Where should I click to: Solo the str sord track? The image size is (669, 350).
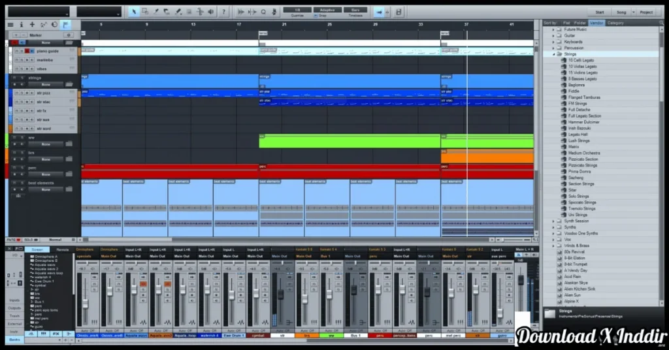click(x=22, y=129)
